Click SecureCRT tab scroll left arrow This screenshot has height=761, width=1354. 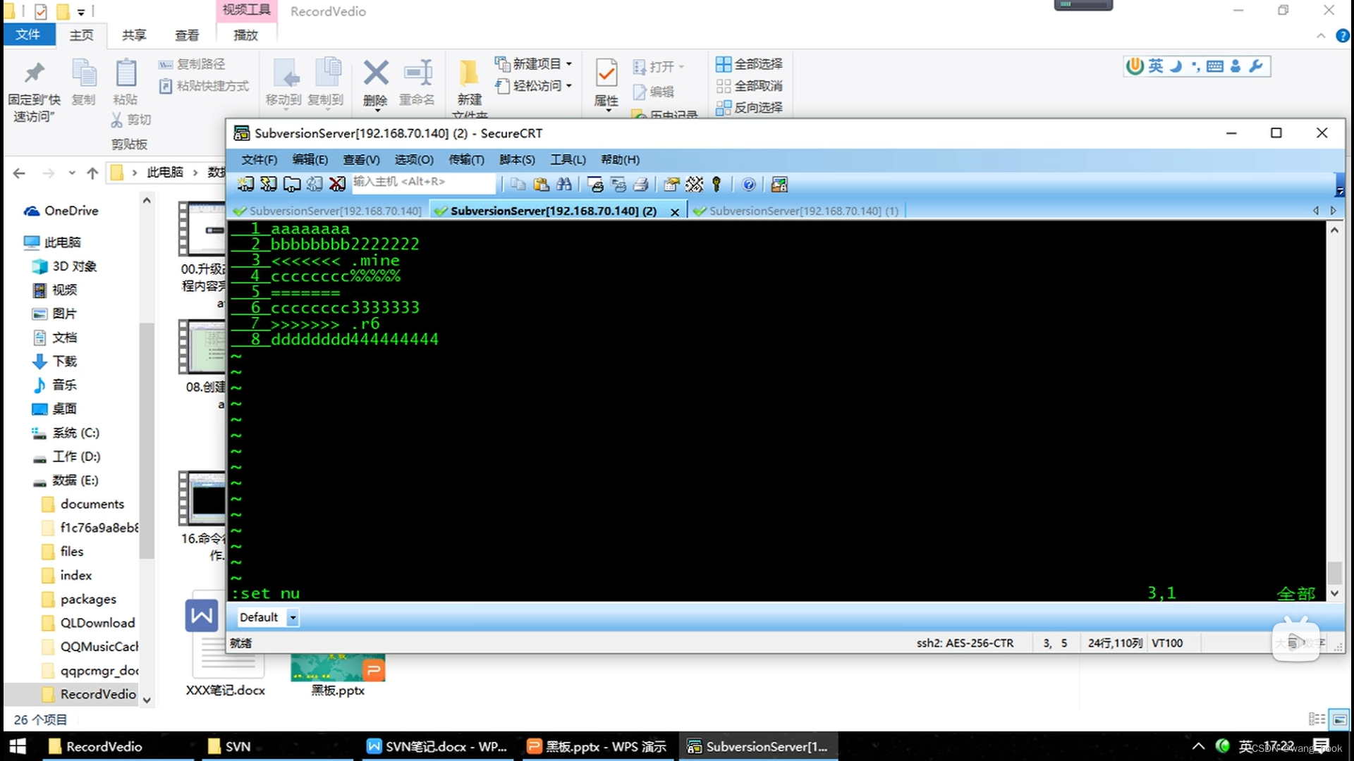pos(1316,210)
